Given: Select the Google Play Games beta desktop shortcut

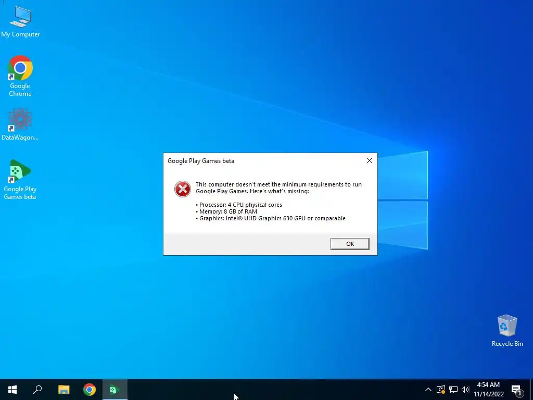Looking at the screenshot, I should tap(20, 179).
